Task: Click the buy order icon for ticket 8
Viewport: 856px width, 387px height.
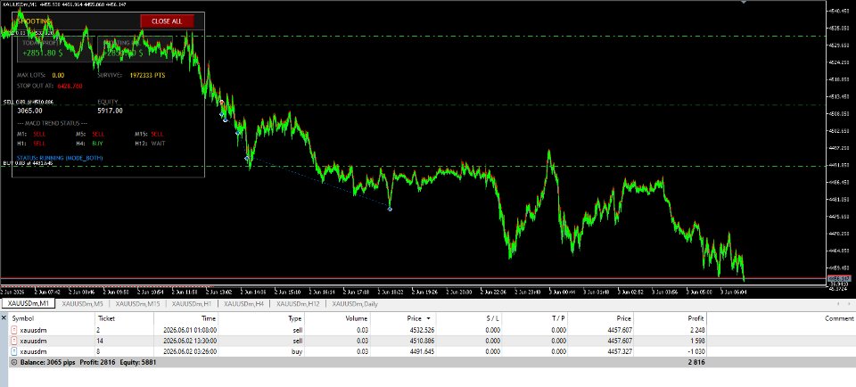Action: [14, 351]
